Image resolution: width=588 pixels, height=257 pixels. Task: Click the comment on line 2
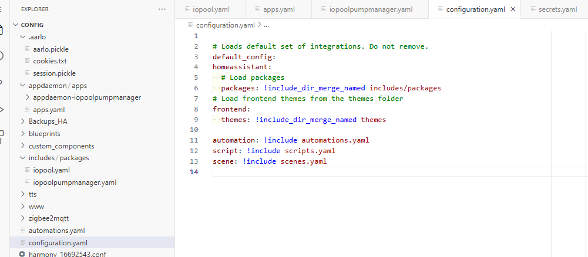(x=321, y=46)
